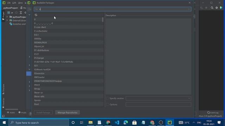Select the 0.0.1 package row

pyautogui.click(x=69, y=35)
